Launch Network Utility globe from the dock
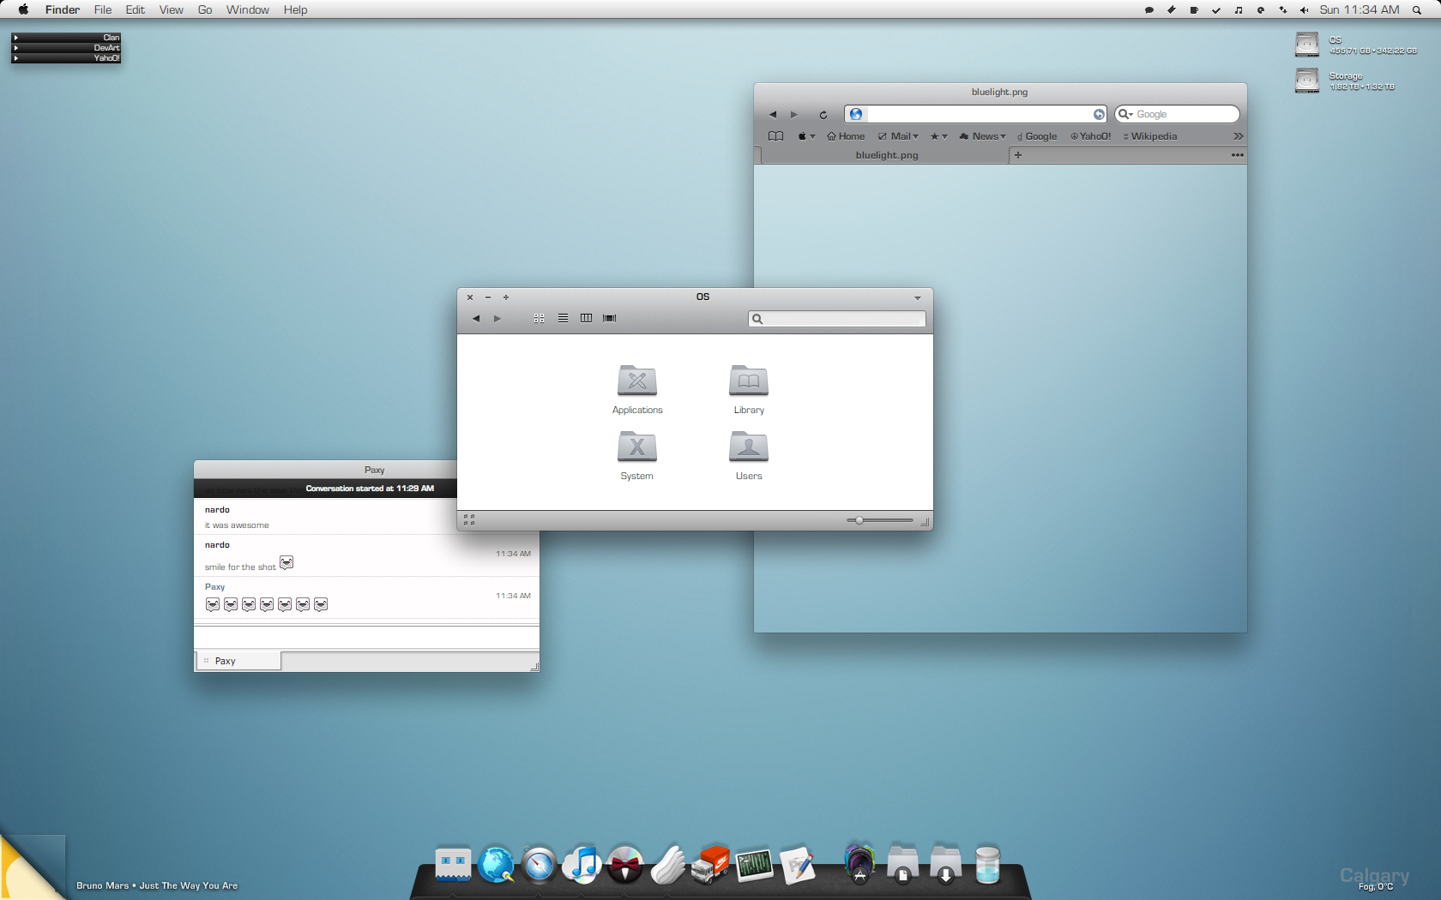This screenshot has width=1441, height=900. tap(497, 865)
